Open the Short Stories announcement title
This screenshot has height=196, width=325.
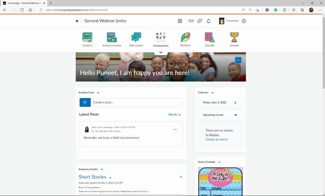tap(92, 177)
